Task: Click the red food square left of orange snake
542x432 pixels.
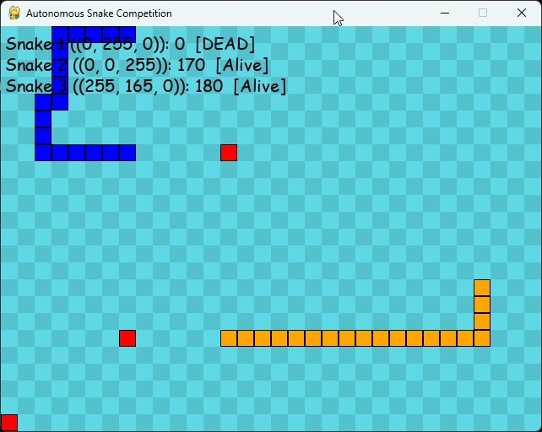Action: tap(127, 338)
